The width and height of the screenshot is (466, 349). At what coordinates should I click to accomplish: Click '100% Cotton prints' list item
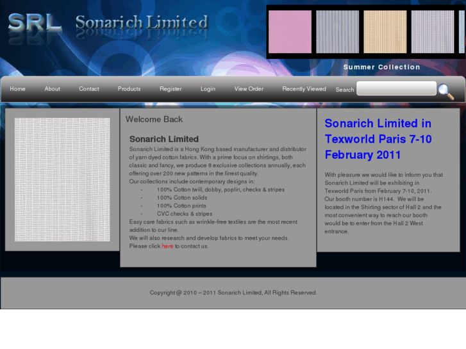point(181,206)
